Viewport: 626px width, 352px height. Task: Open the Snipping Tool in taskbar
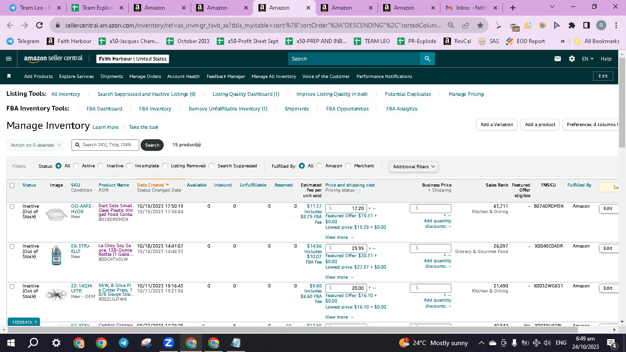[146, 343]
